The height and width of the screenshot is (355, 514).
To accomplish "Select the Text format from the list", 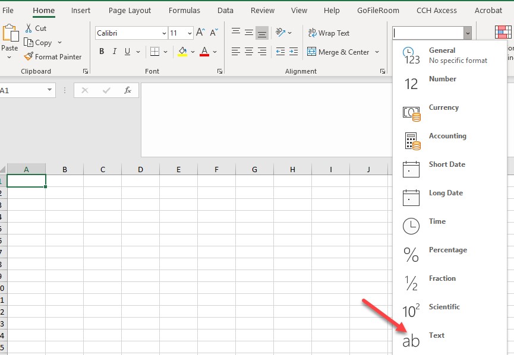I will pos(437,335).
